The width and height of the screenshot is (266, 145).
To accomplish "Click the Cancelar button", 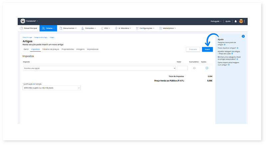I will 193,49.
